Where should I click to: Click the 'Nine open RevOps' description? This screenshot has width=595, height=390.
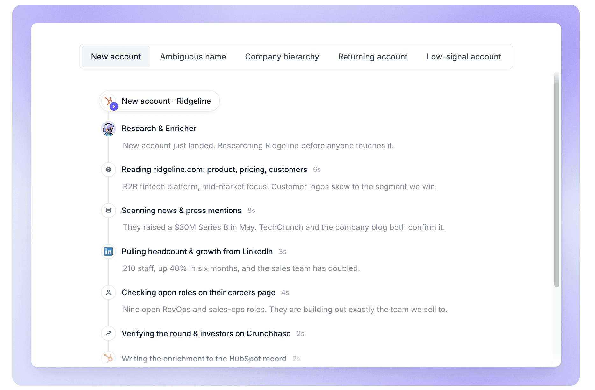(x=285, y=310)
